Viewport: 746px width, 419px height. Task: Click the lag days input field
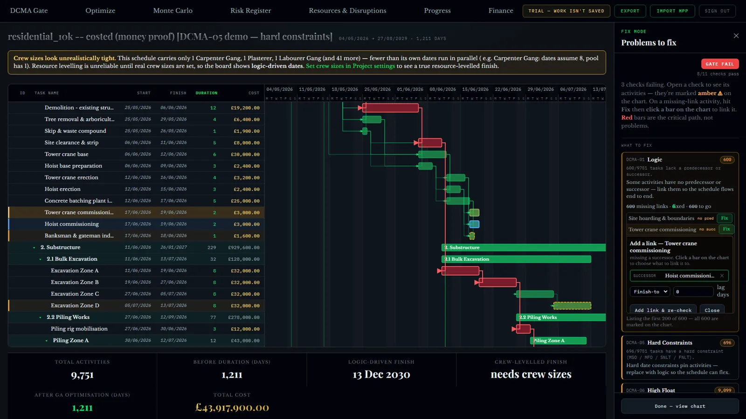[693, 291]
